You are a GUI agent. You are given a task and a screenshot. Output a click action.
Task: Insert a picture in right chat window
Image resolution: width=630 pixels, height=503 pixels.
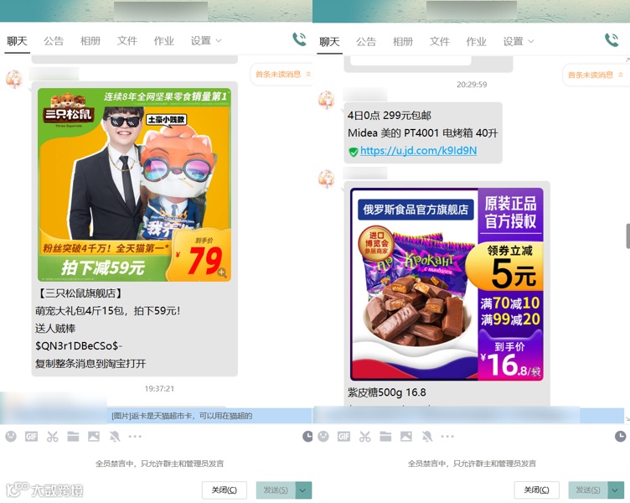[406, 436]
